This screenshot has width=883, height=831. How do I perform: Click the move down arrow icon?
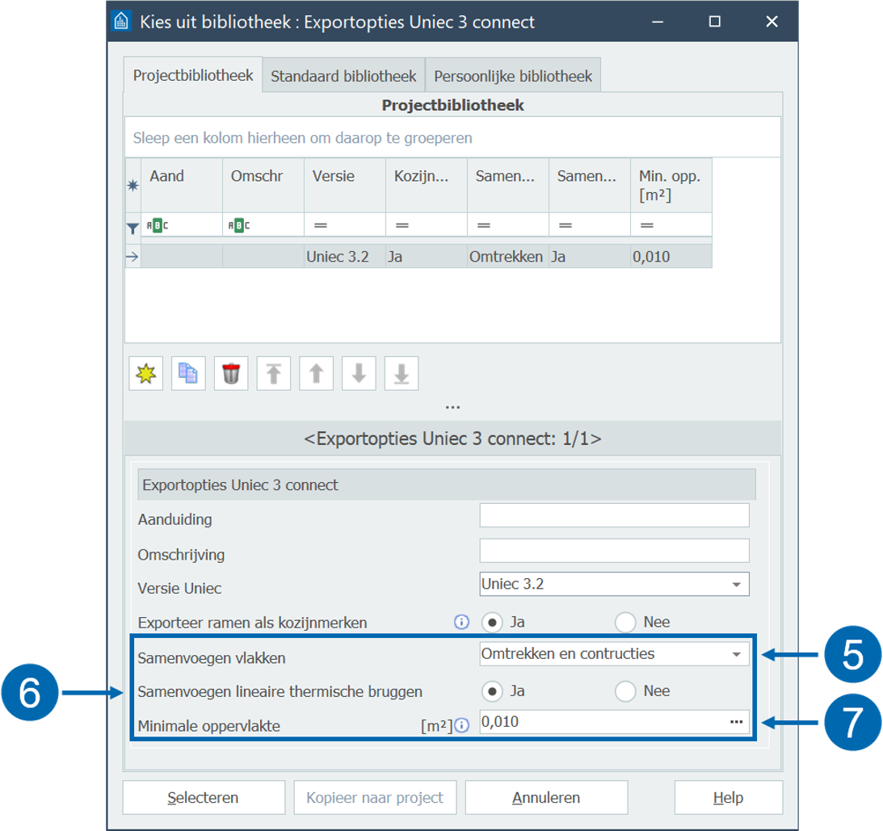359,374
